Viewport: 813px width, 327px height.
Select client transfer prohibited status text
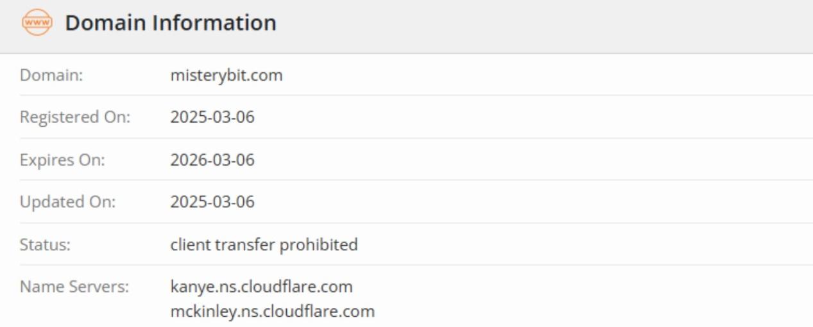pyautogui.click(x=264, y=244)
